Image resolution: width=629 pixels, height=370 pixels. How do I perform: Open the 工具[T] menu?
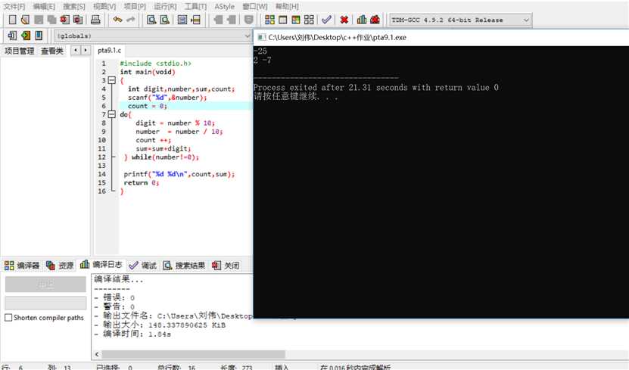195,6
